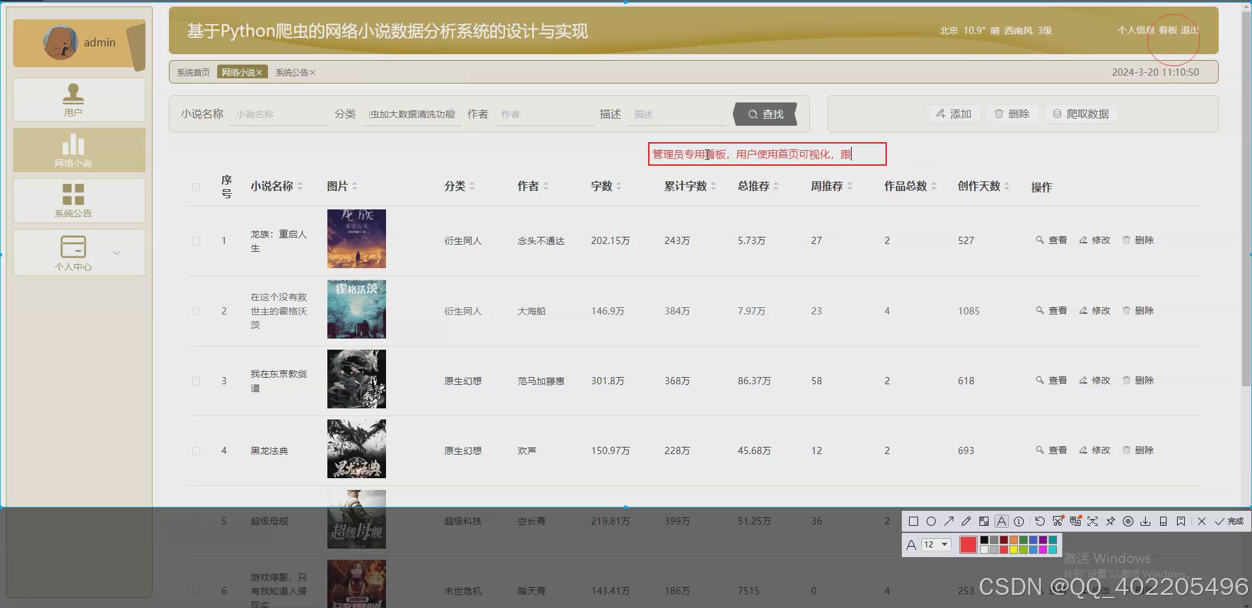Select the 系统公告 tab
The image size is (1252, 608).
pyautogui.click(x=291, y=72)
